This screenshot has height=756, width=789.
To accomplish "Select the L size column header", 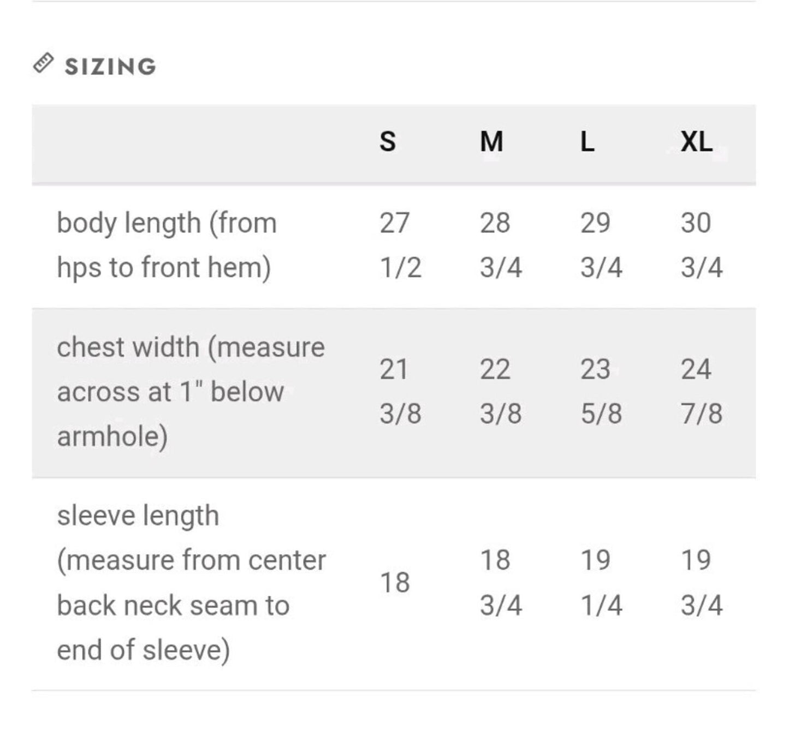I will 588,141.
